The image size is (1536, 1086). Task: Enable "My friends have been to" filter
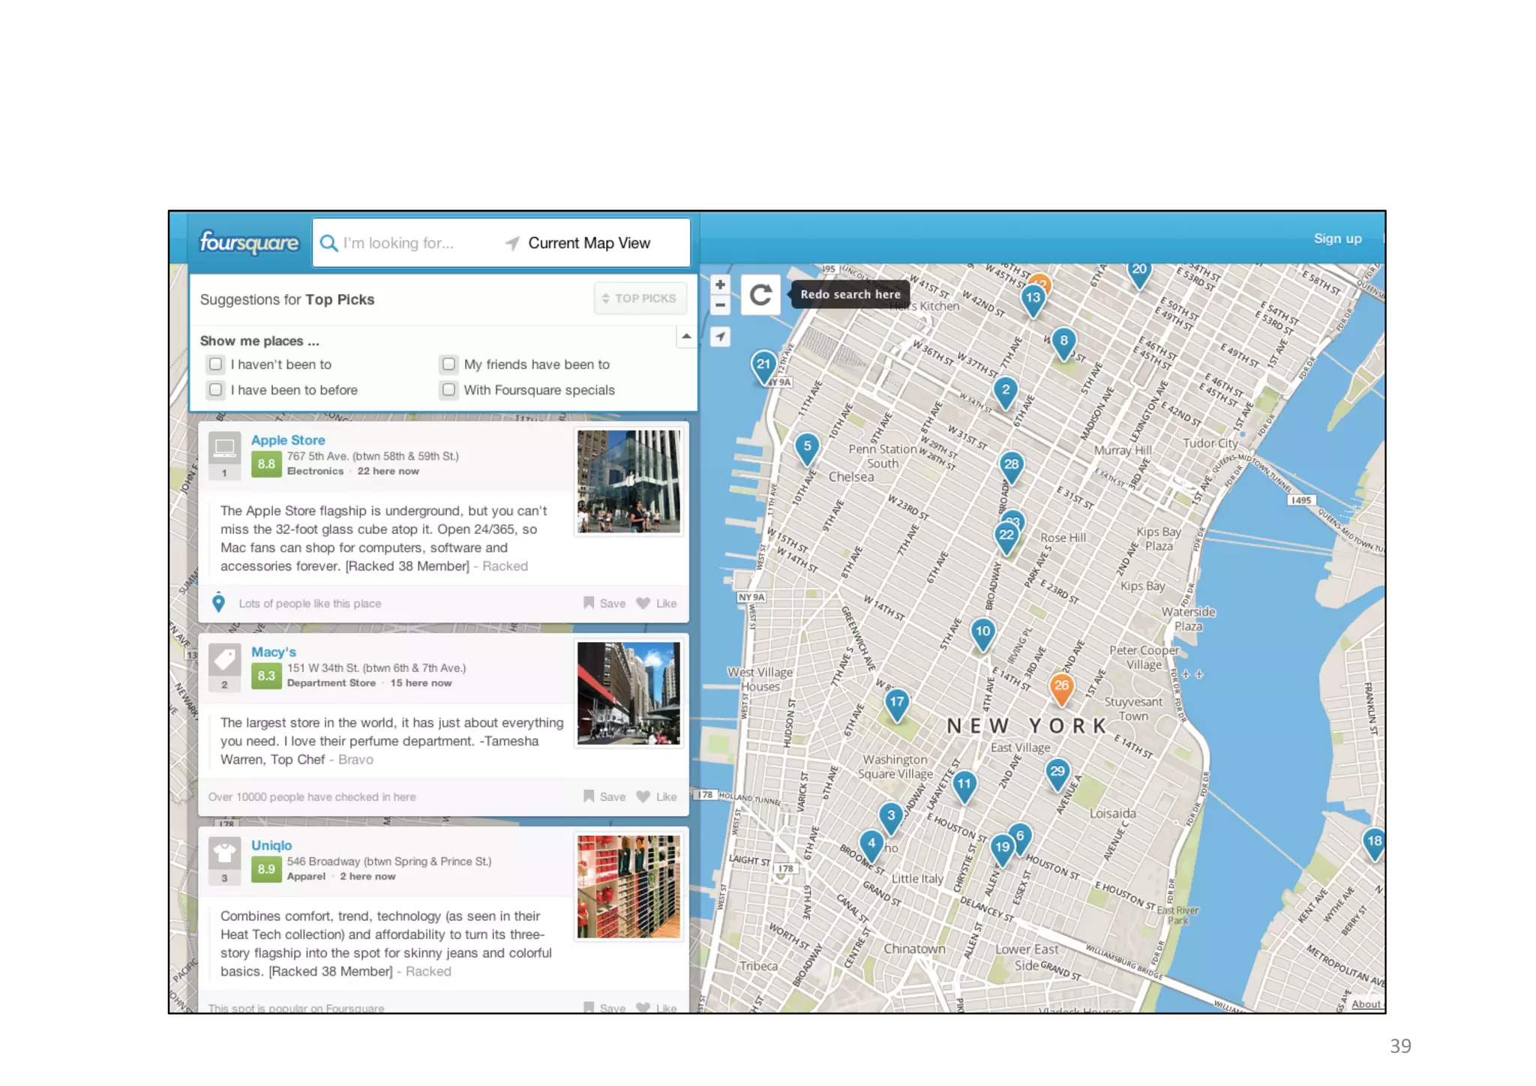pyautogui.click(x=448, y=364)
